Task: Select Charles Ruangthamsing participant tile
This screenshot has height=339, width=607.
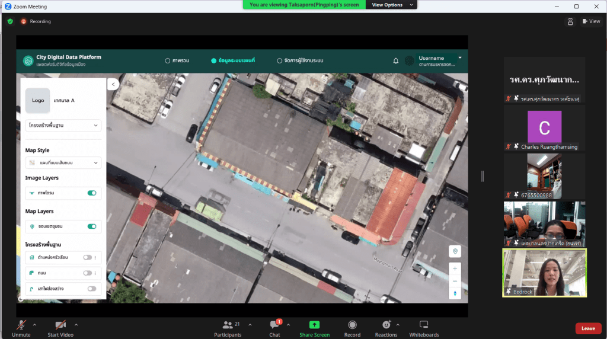Action: coord(544,127)
